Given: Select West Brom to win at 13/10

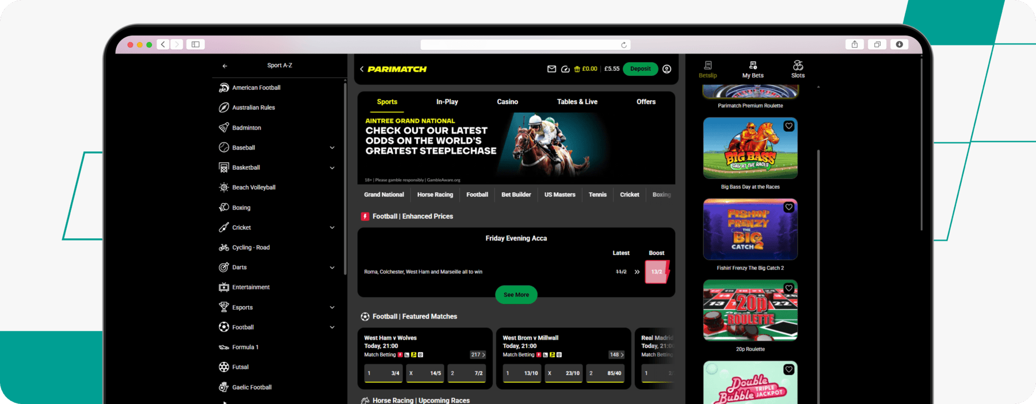Looking at the screenshot, I should coord(521,373).
